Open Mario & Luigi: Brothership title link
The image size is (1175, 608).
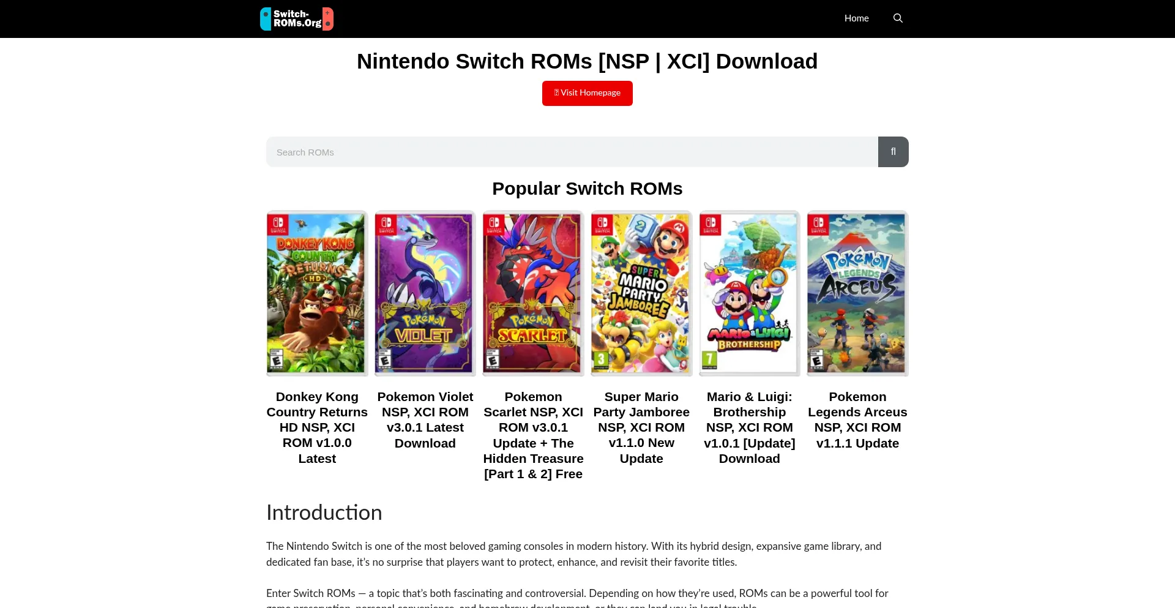tap(749, 427)
